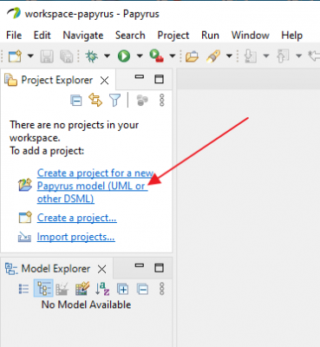The width and height of the screenshot is (320, 347).
Task: Switch Model Explorer to flat list view
Action: pos(23,289)
